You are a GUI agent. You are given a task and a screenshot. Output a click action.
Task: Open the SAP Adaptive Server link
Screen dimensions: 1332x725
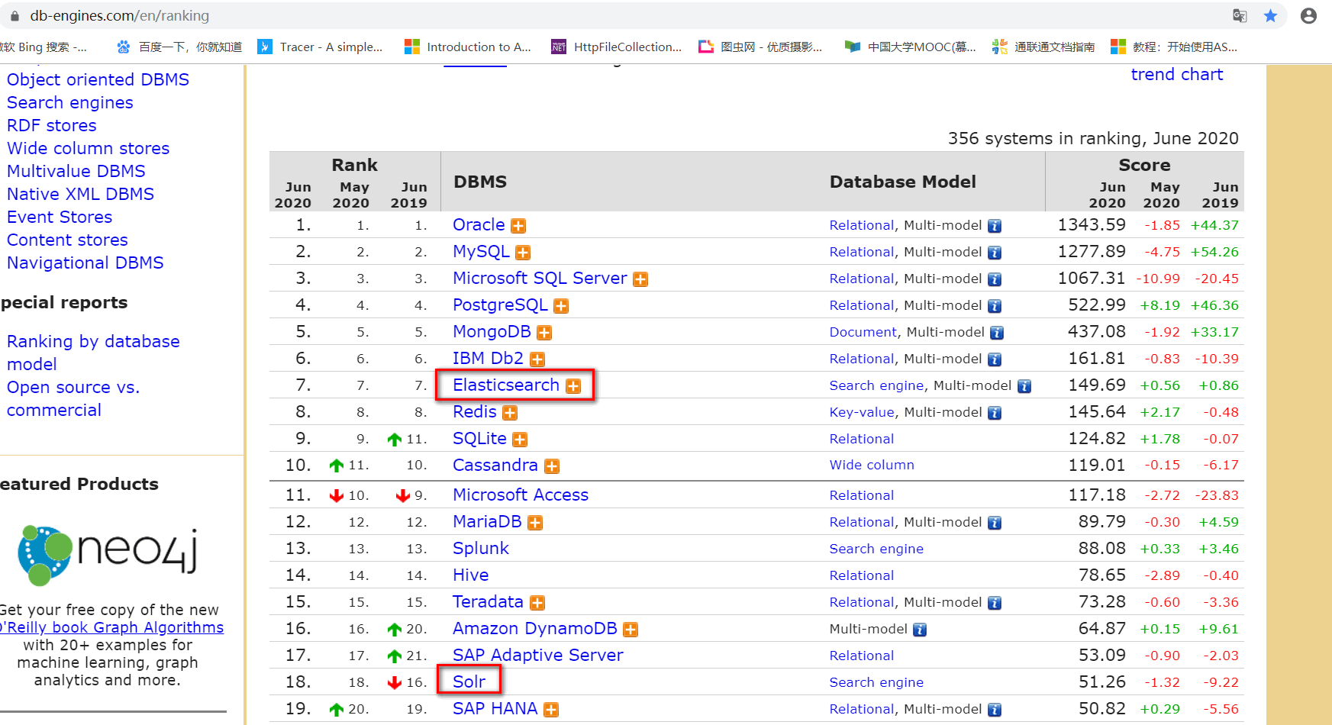(538, 656)
